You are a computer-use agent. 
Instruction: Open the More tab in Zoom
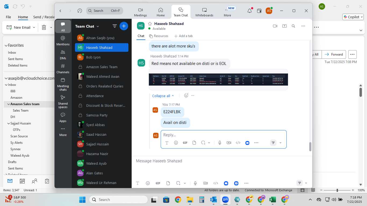click(x=227, y=12)
